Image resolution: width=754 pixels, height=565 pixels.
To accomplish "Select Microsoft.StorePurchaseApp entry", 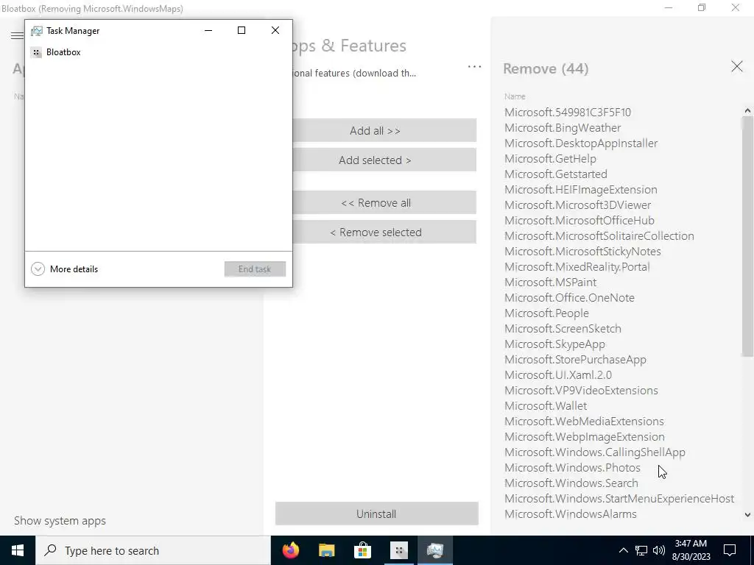I will point(575,359).
